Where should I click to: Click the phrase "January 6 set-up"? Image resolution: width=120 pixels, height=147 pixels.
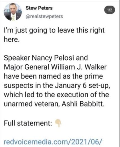point(82,86)
